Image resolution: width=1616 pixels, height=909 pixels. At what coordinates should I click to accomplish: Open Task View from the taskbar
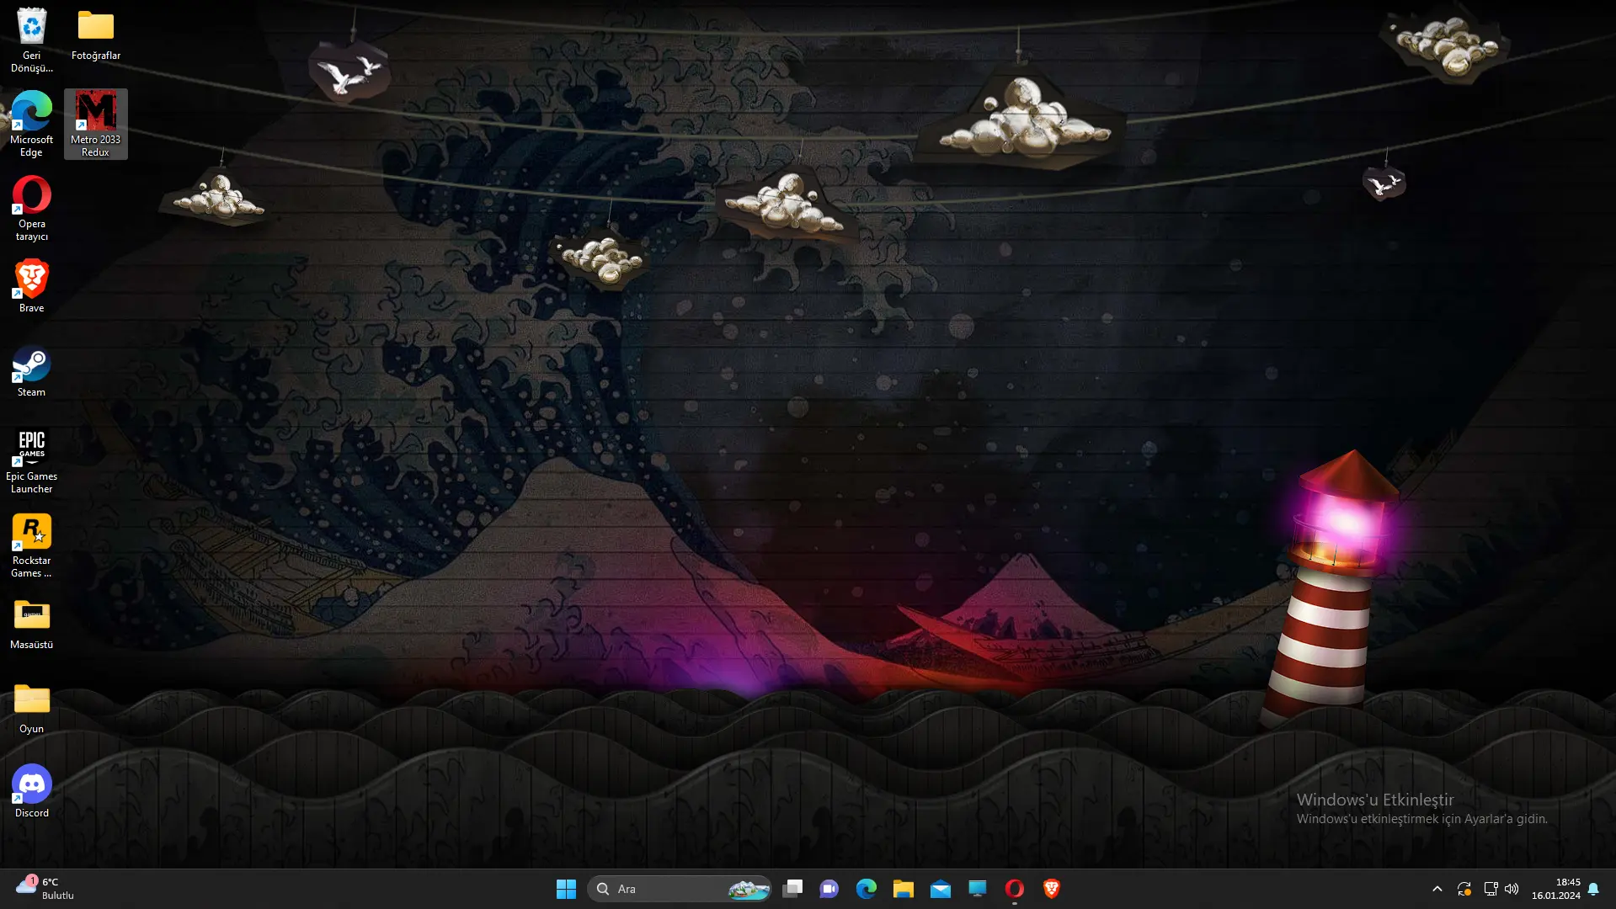[792, 889]
